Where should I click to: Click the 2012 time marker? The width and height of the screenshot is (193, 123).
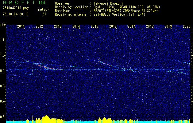coord(39,26)
